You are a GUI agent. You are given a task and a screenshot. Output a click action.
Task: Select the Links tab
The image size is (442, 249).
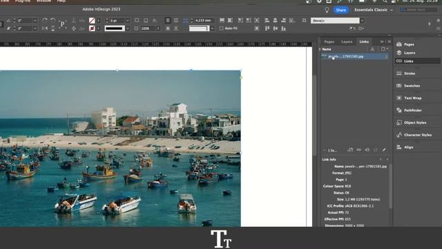point(364,41)
